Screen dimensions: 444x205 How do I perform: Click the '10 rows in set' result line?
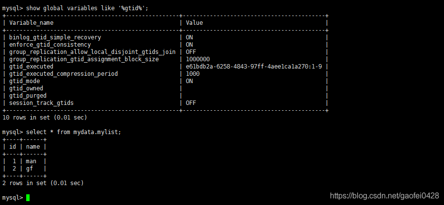(45, 117)
